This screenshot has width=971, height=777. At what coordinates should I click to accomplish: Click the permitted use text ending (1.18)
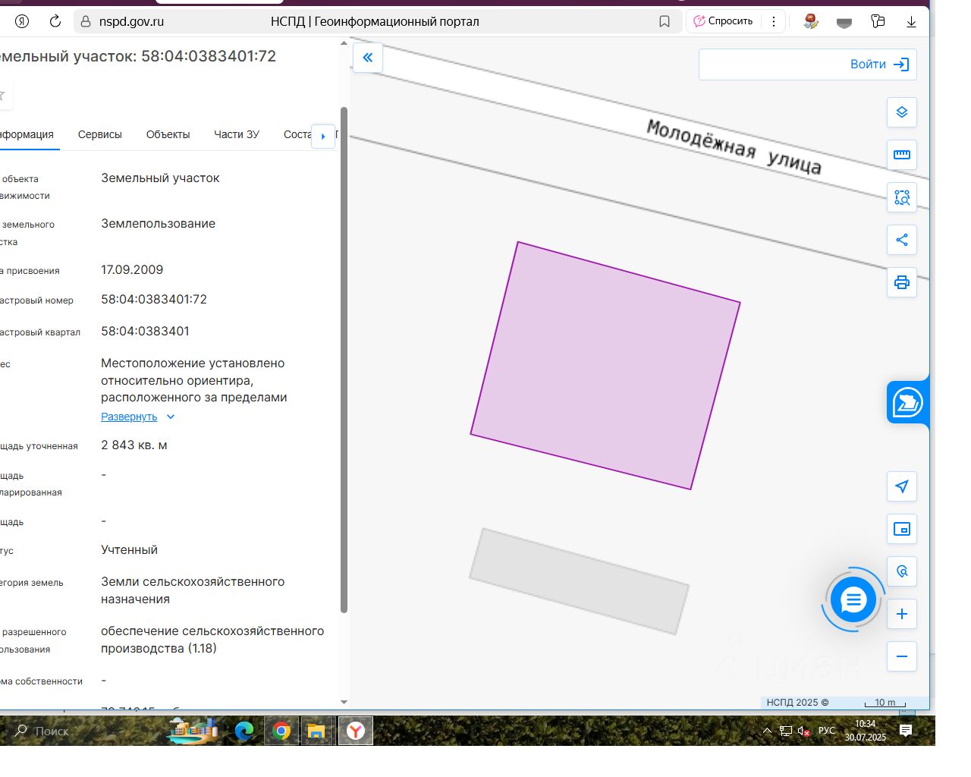pyautogui.click(x=212, y=640)
